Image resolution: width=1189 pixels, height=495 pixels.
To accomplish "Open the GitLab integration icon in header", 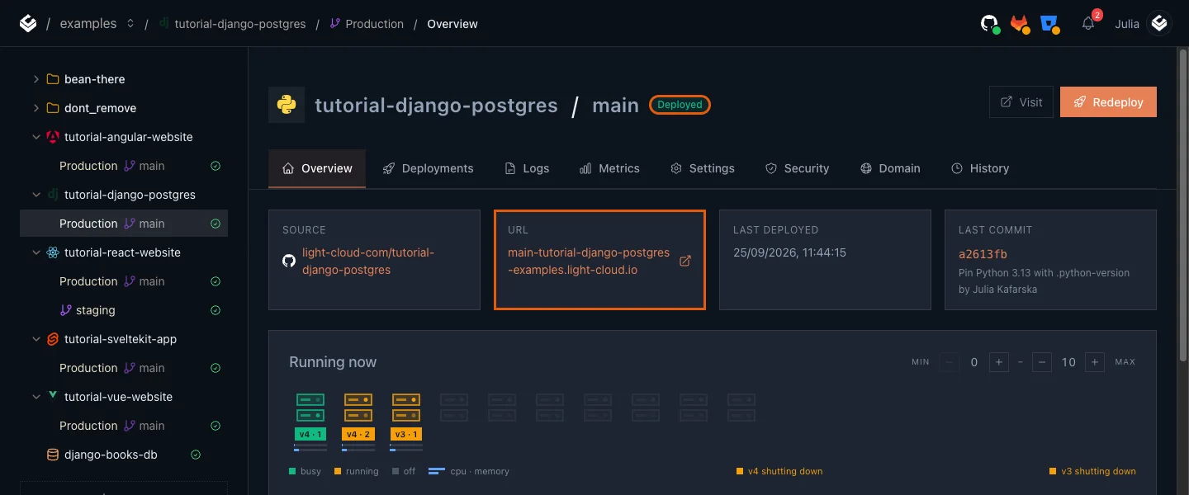I will (x=1020, y=24).
